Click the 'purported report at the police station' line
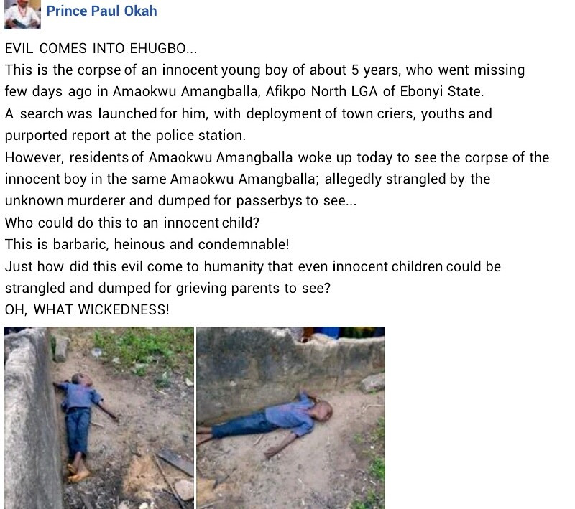The height and width of the screenshot is (509, 575). (125, 136)
